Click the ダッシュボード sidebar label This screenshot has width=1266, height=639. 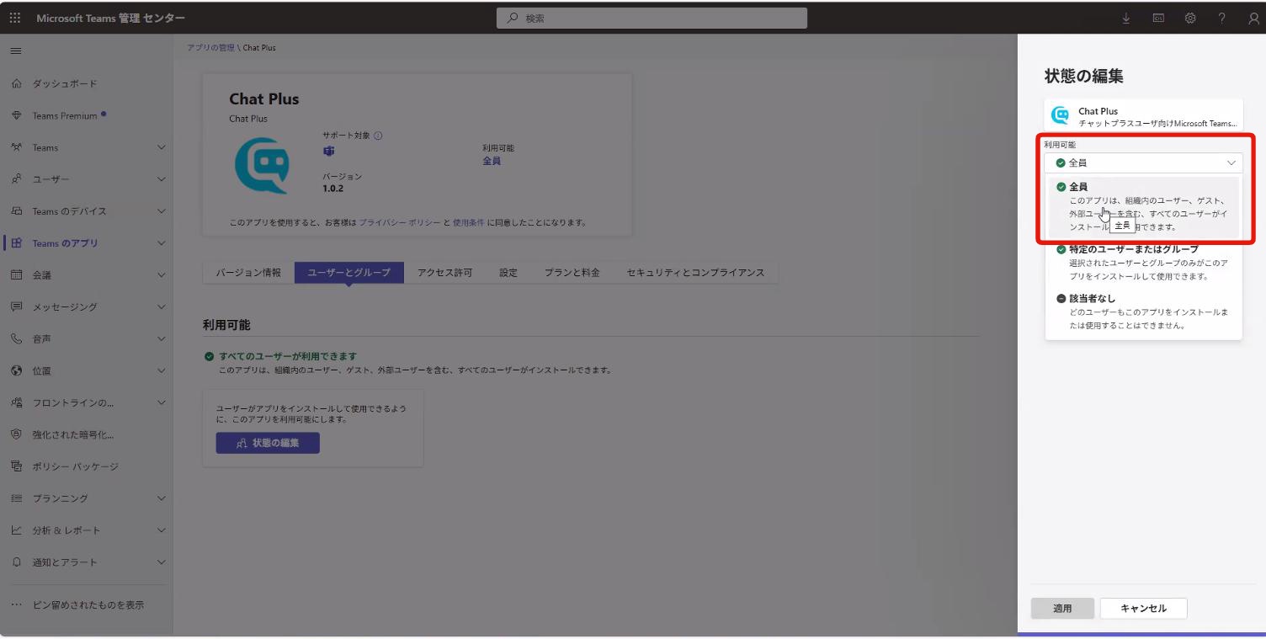(x=65, y=83)
